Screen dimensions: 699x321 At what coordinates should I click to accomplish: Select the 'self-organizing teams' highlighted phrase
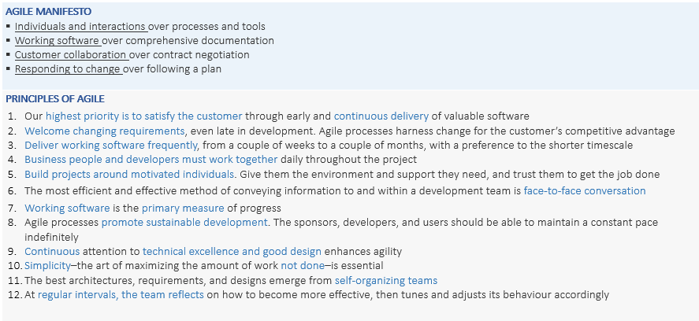tap(385, 281)
